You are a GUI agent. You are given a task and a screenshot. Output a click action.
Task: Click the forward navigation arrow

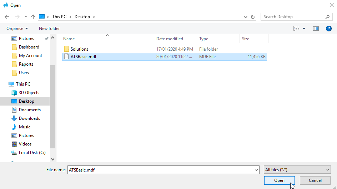tap(17, 17)
